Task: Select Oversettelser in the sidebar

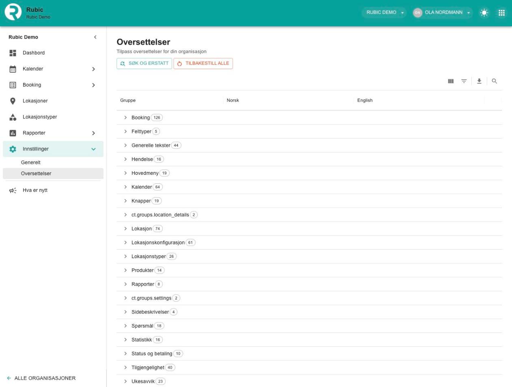Action: [x=53, y=174]
